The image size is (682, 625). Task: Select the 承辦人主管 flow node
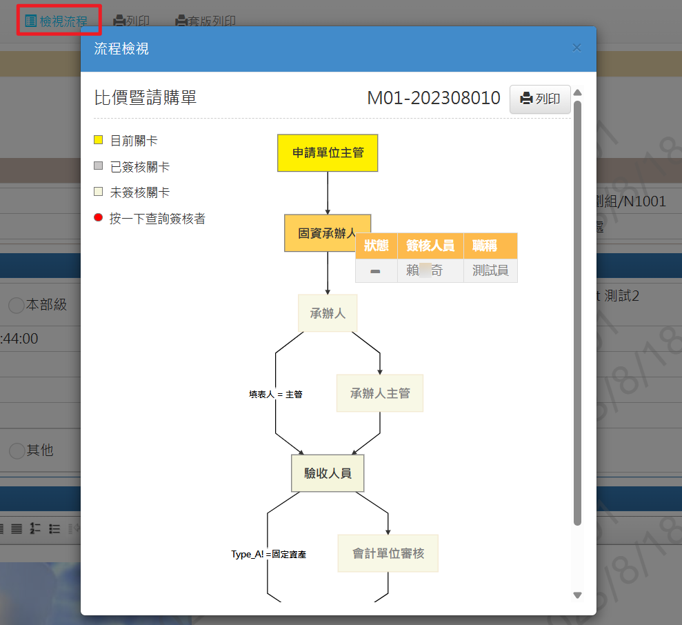click(x=380, y=393)
